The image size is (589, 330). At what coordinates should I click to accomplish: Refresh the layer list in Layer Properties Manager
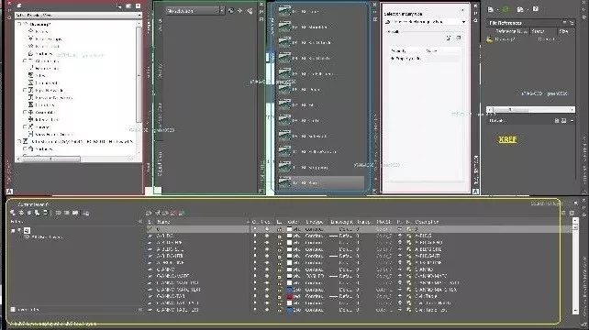coord(563,213)
